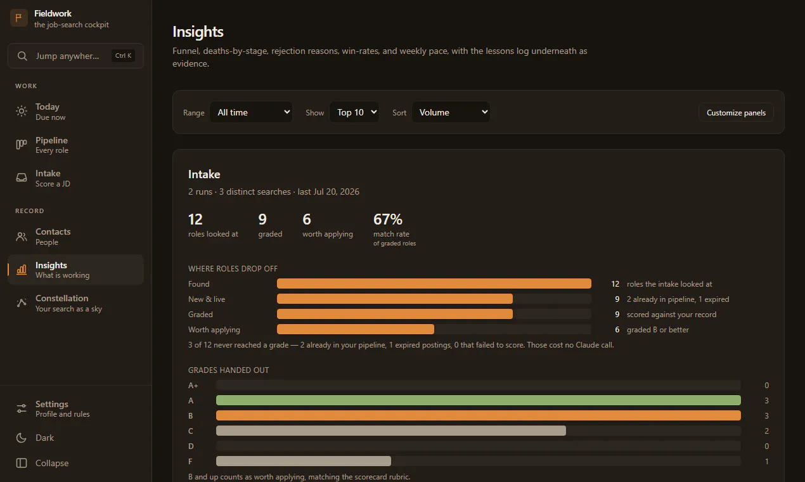Click the Collapse sidebar panel icon
The image size is (805, 482).
pos(22,463)
